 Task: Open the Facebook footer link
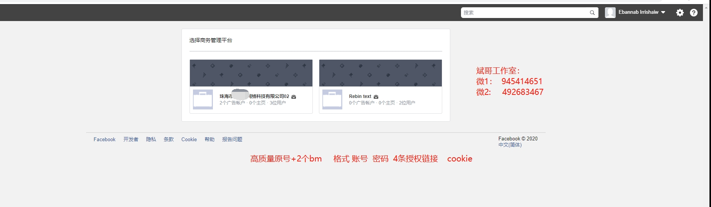pyautogui.click(x=105, y=140)
